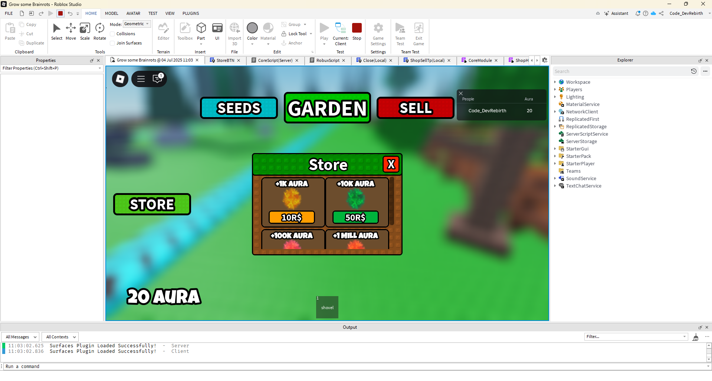Select the shovel hotbar slot
The image size is (712, 381).
click(x=327, y=307)
